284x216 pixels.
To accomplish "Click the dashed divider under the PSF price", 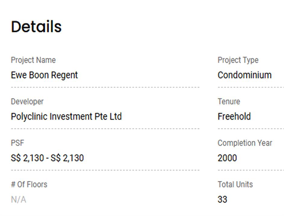I will coord(105,170).
